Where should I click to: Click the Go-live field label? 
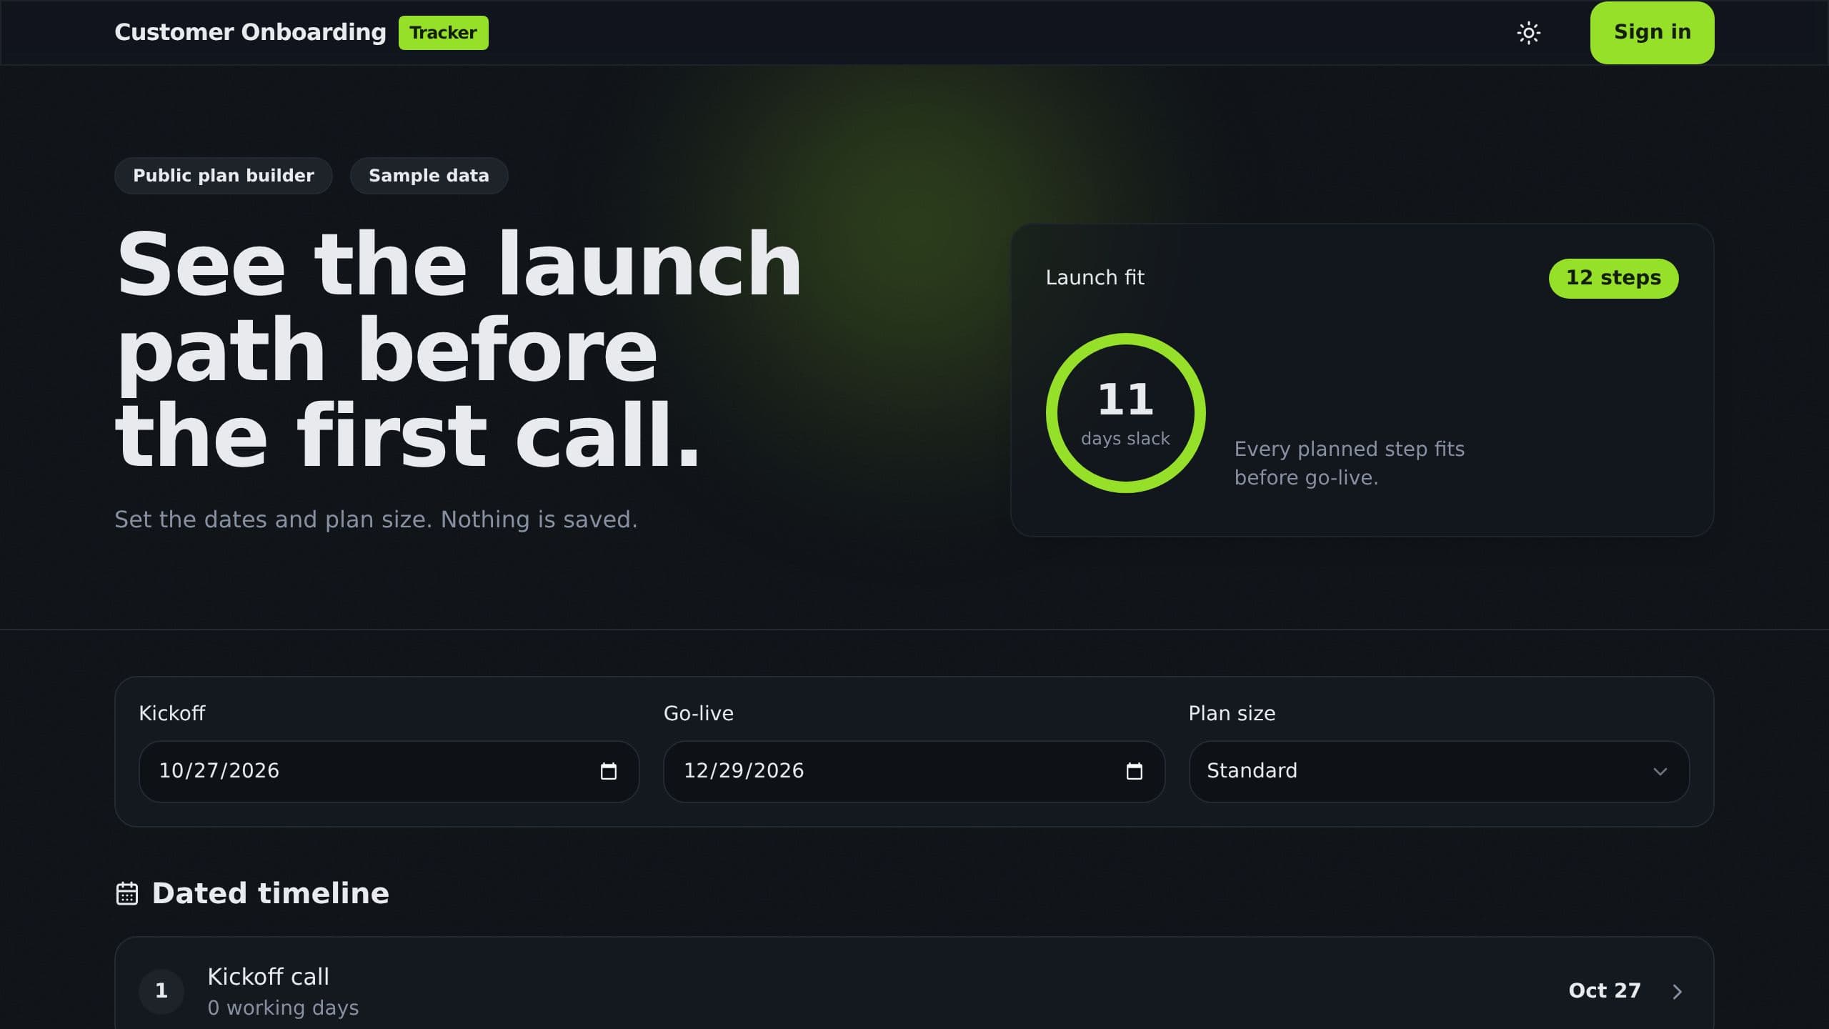(x=698, y=714)
